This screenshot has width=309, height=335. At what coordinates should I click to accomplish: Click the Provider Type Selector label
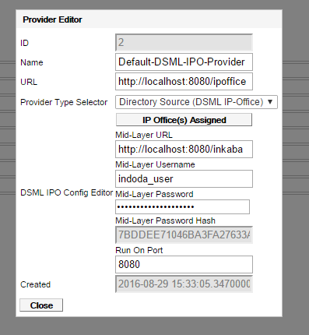coord(64,102)
